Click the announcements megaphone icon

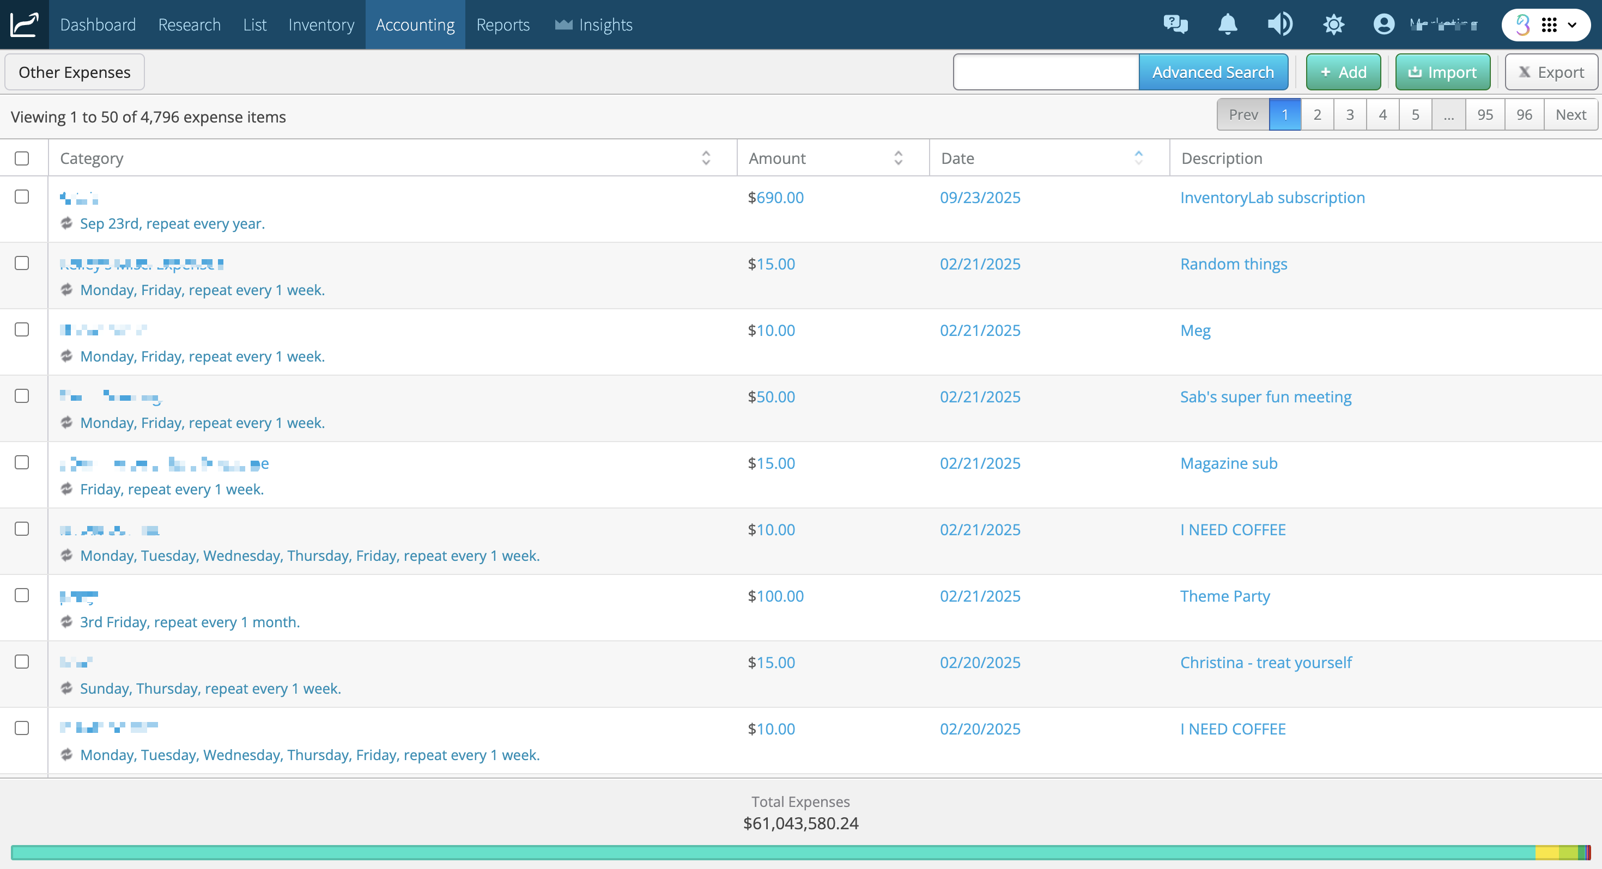1281,25
